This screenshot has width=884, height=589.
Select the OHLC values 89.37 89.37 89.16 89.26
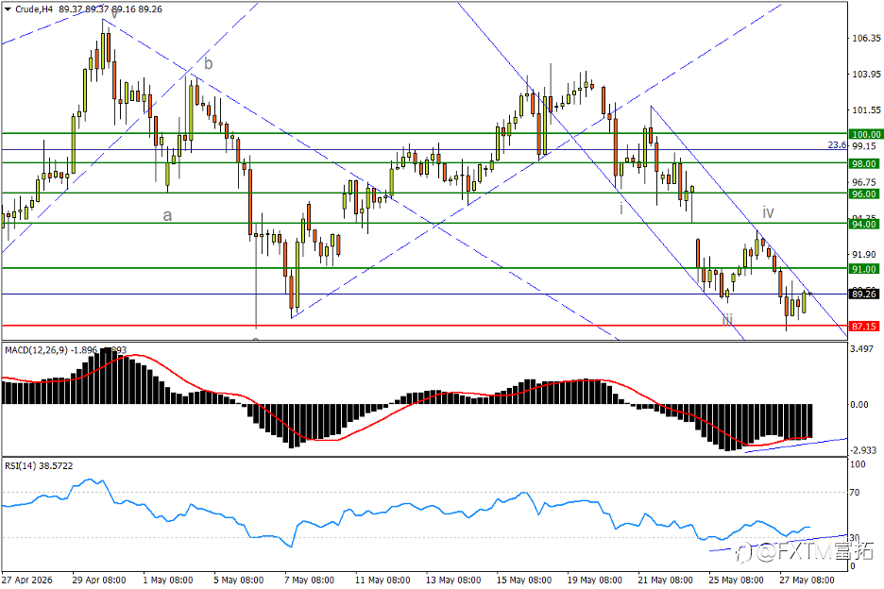pos(110,9)
